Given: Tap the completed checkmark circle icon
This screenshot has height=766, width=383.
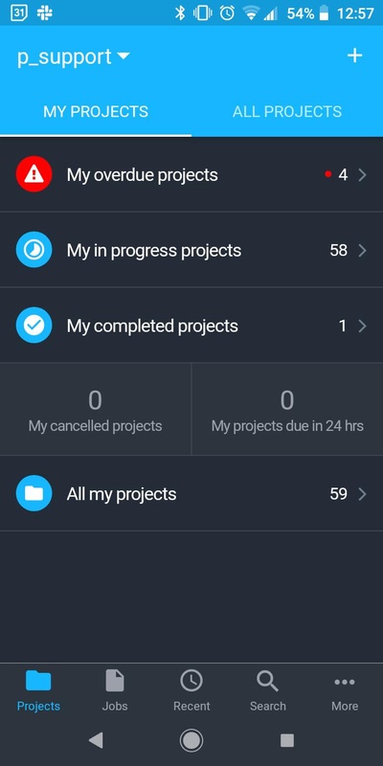Looking at the screenshot, I should (x=34, y=326).
